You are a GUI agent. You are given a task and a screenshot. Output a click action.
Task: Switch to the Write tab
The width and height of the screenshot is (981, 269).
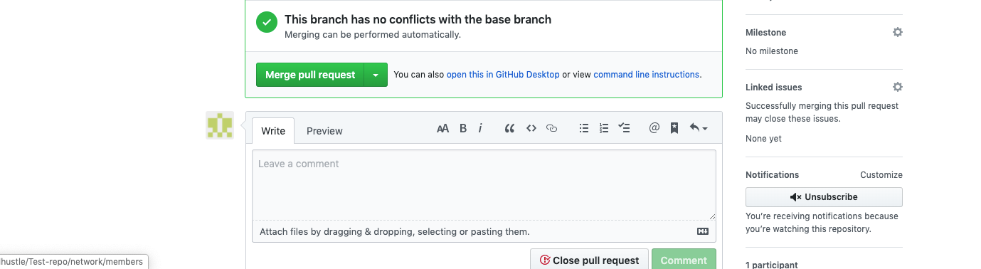tap(273, 131)
